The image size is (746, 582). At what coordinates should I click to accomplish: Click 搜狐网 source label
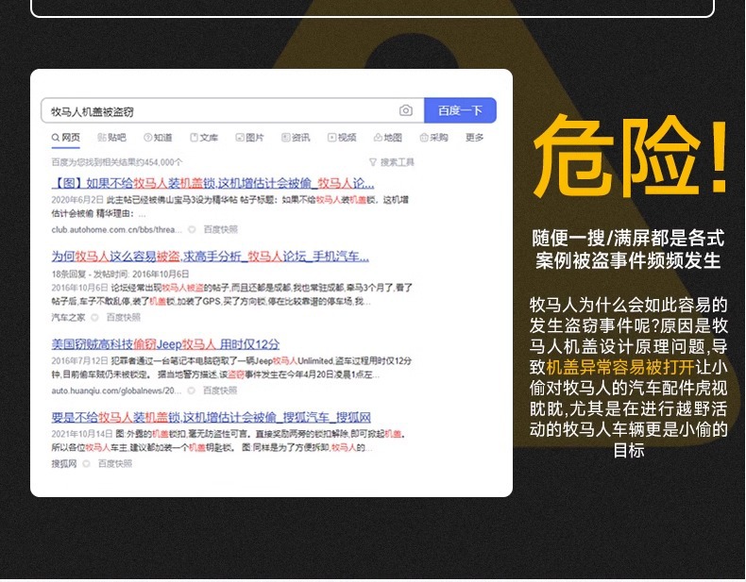pos(64,464)
